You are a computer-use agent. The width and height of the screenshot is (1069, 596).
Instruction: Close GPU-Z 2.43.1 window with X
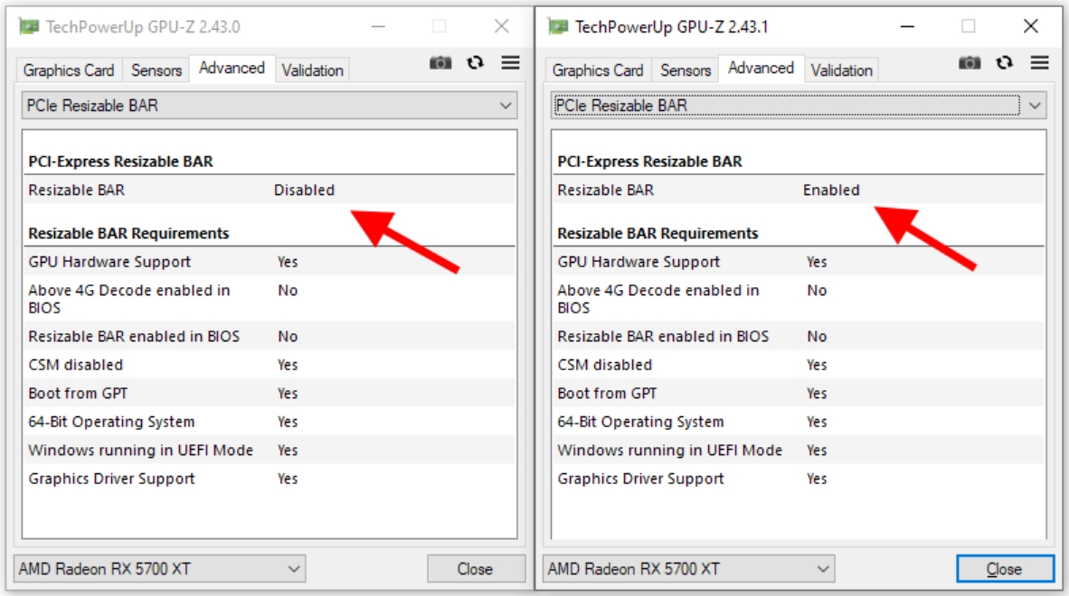pos(1031,26)
